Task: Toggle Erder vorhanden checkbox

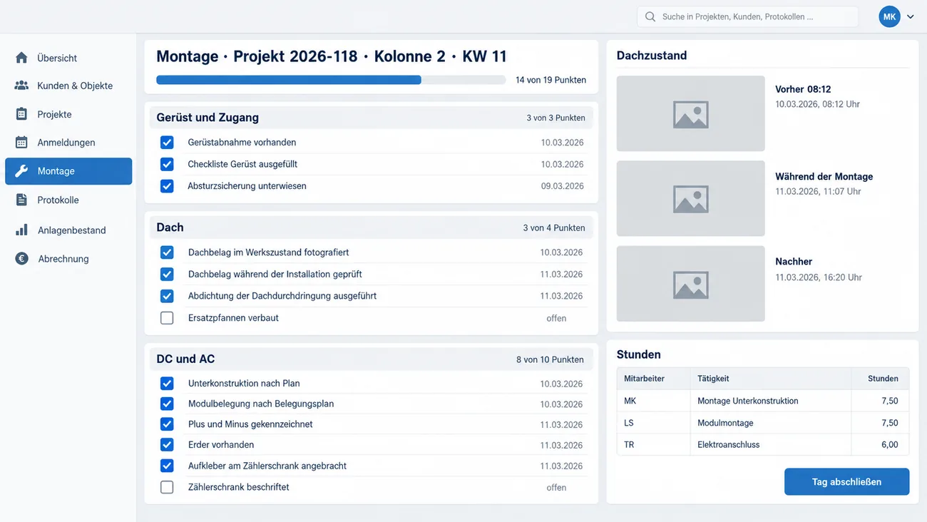Action: click(167, 445)
